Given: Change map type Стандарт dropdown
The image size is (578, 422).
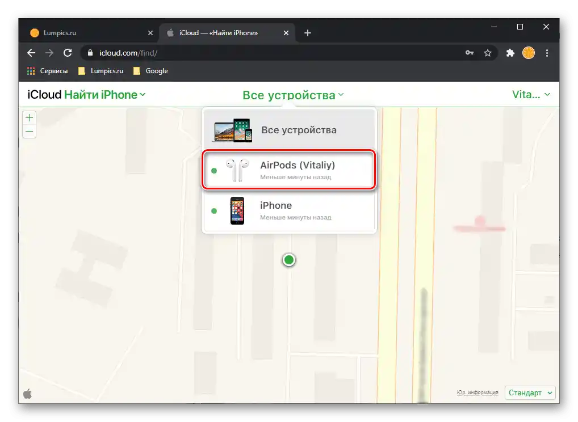Looking at the screenshot, I should pyautogui.click(x=530, y=393).
